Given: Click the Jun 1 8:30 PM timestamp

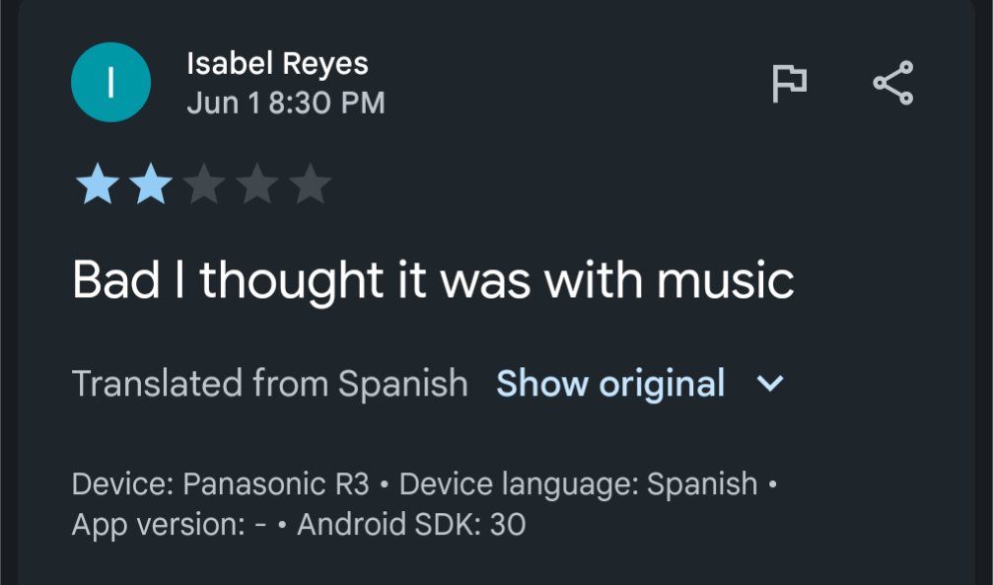Looking at the screenshot, I should click(286, 104).
